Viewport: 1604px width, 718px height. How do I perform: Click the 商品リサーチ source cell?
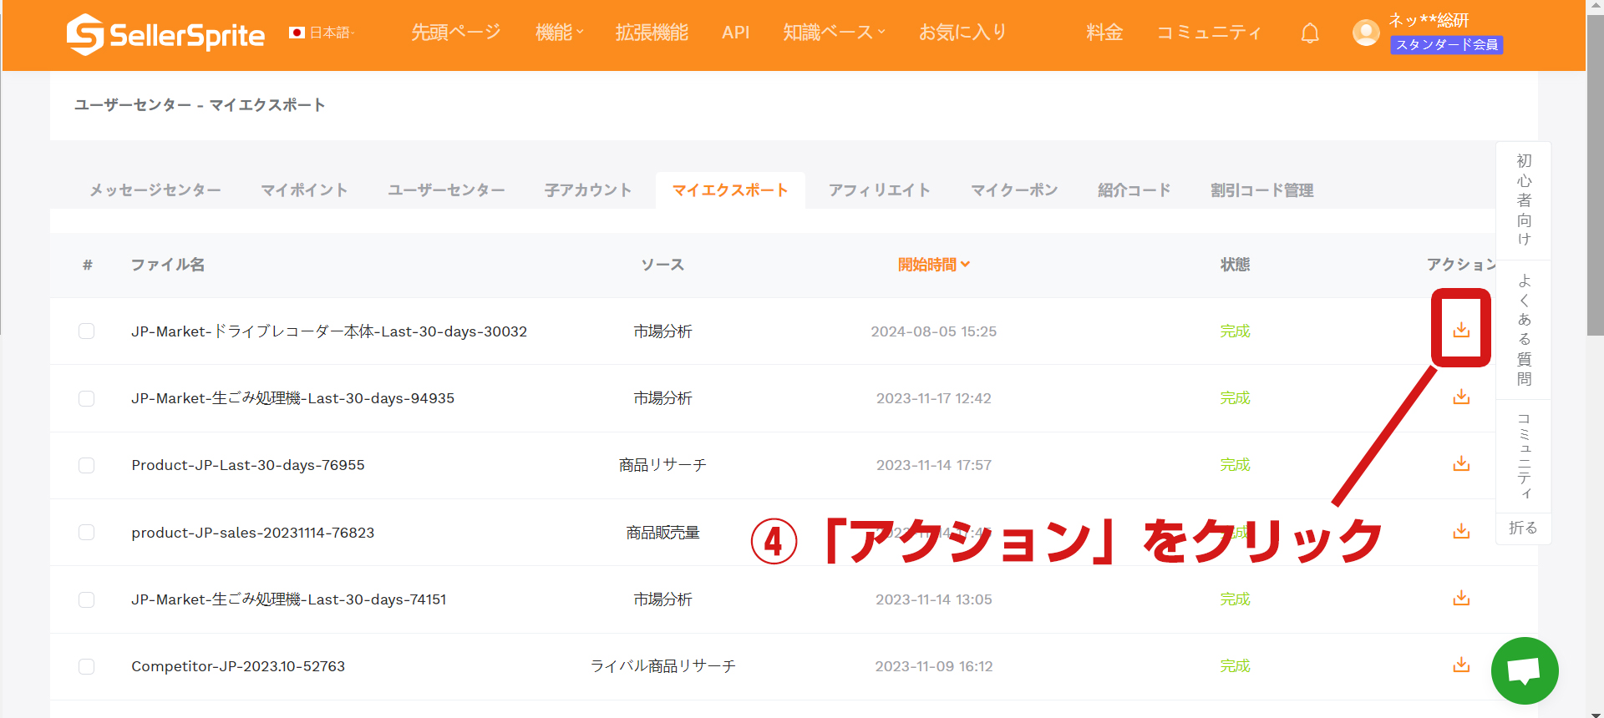tap(662, 465)
